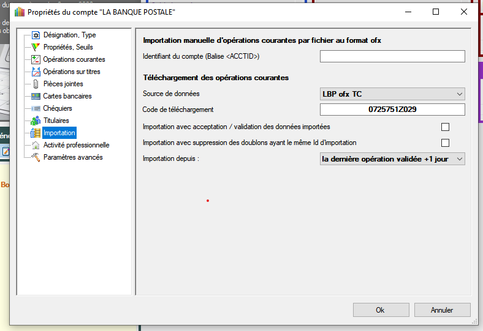
Task: Open the Source de données dropdown
Action: pyautogui.click(x=392, y=94)
